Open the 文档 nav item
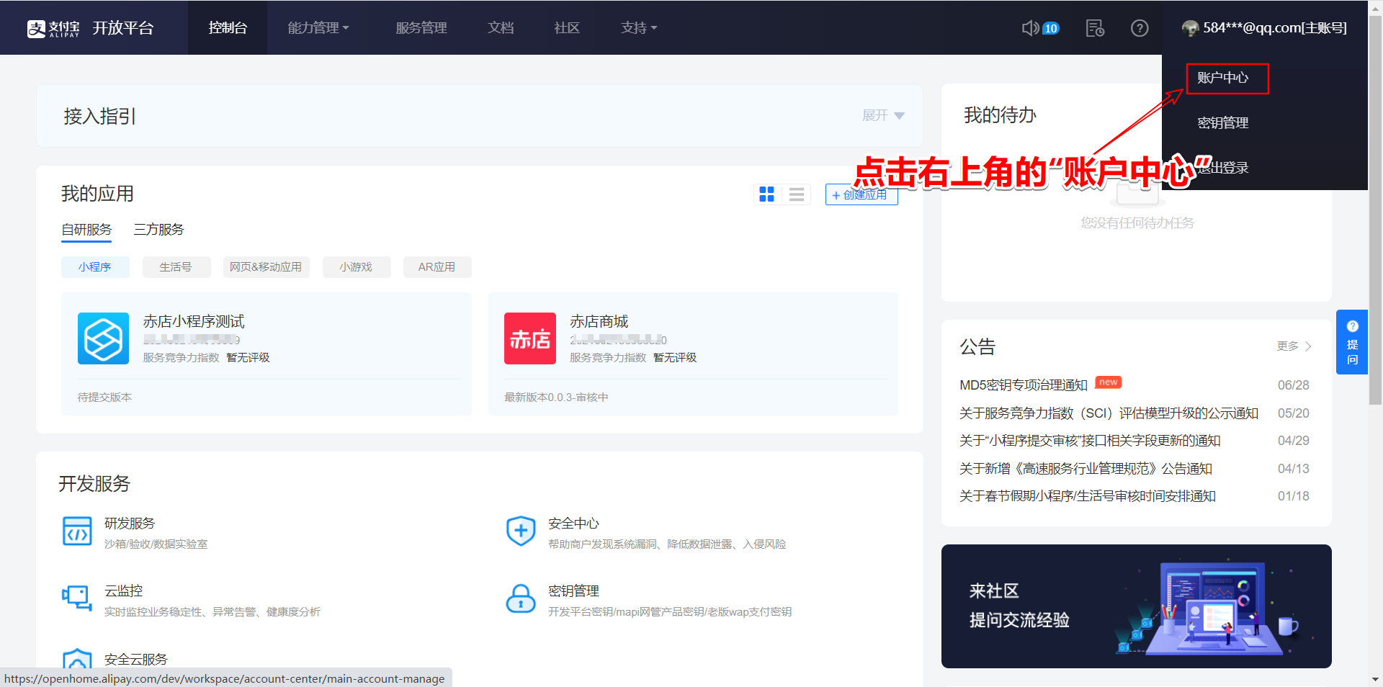The height and width of the screenshot is (687, 1383). (501, 28)
